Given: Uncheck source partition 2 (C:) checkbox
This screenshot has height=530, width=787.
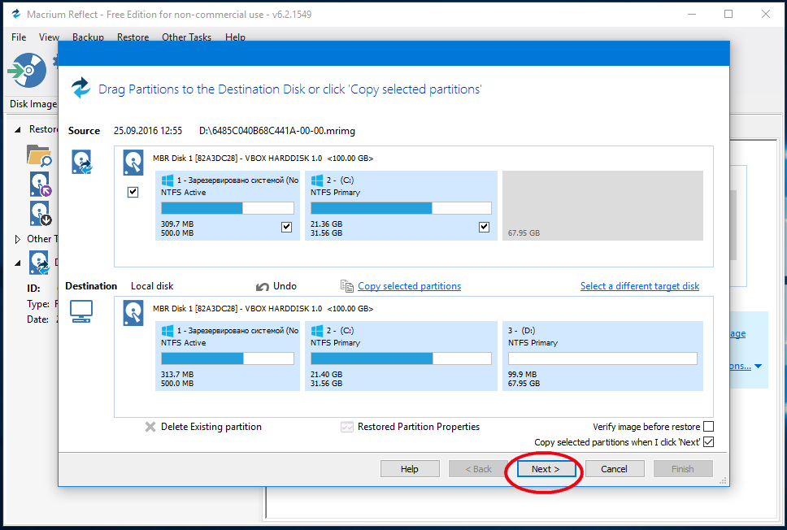Looking at the screenshot, I should (484, 227).
